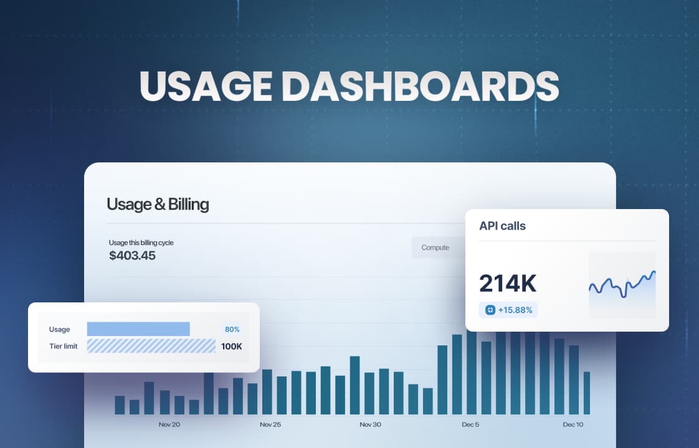This screenshot has width=699, height=448.
Task: Select the striped Tier limit bar
Action: 151,346
